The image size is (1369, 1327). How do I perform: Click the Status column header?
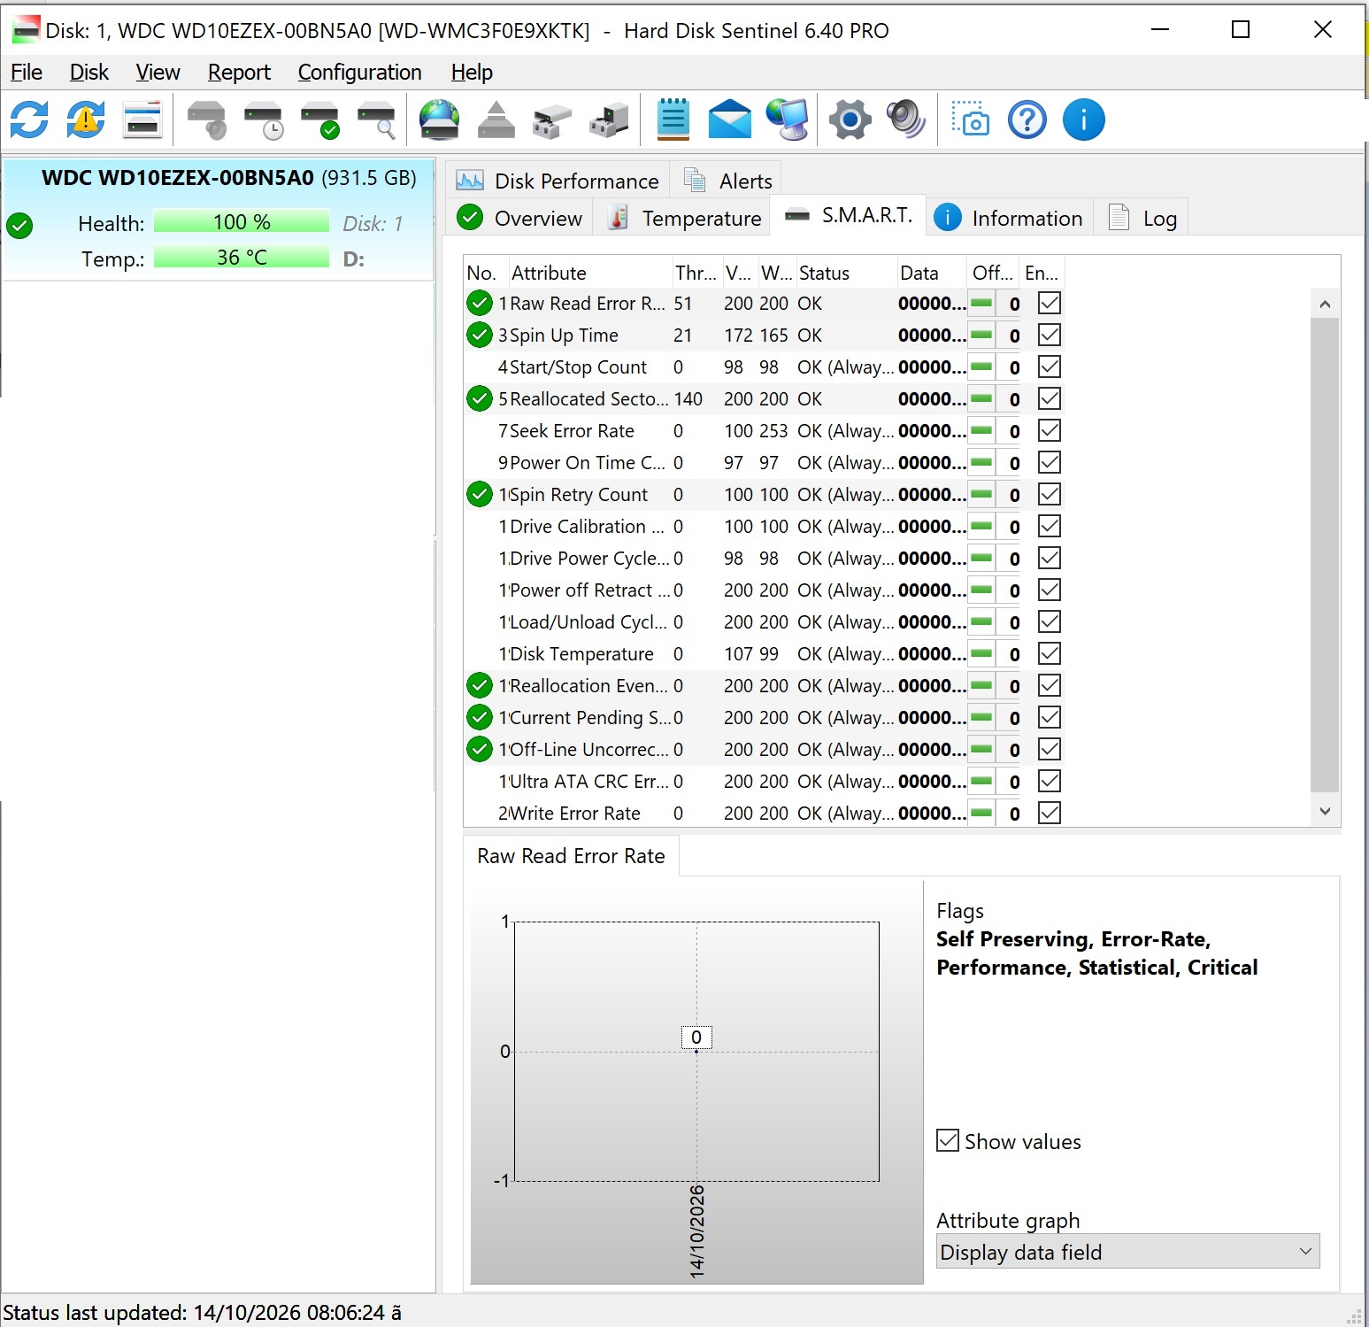pyautogui.click(x=845, y=273)
